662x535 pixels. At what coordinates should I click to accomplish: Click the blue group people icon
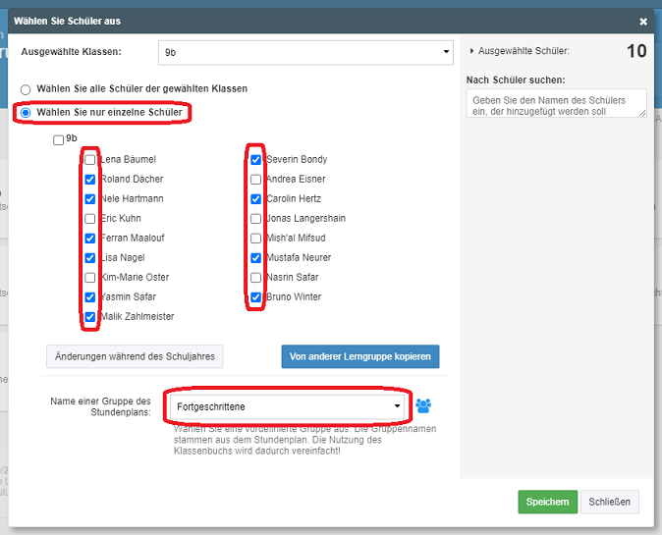click(423, 405)
